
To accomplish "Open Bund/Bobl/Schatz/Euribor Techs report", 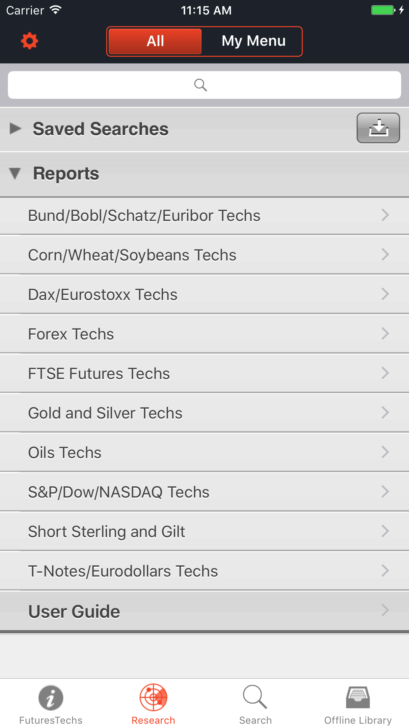I will pos(204,216).
